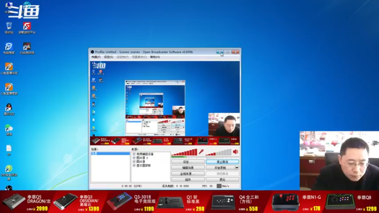This screenshot has height=213, width=379.
Task: Open the 微信 WeChat desktop icon
Action: tap(9, 130)
